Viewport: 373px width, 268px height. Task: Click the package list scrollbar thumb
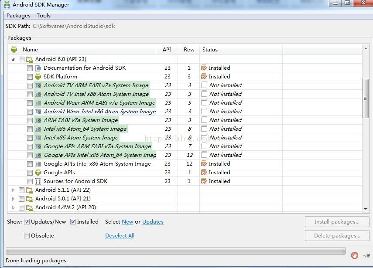(365, 98)
